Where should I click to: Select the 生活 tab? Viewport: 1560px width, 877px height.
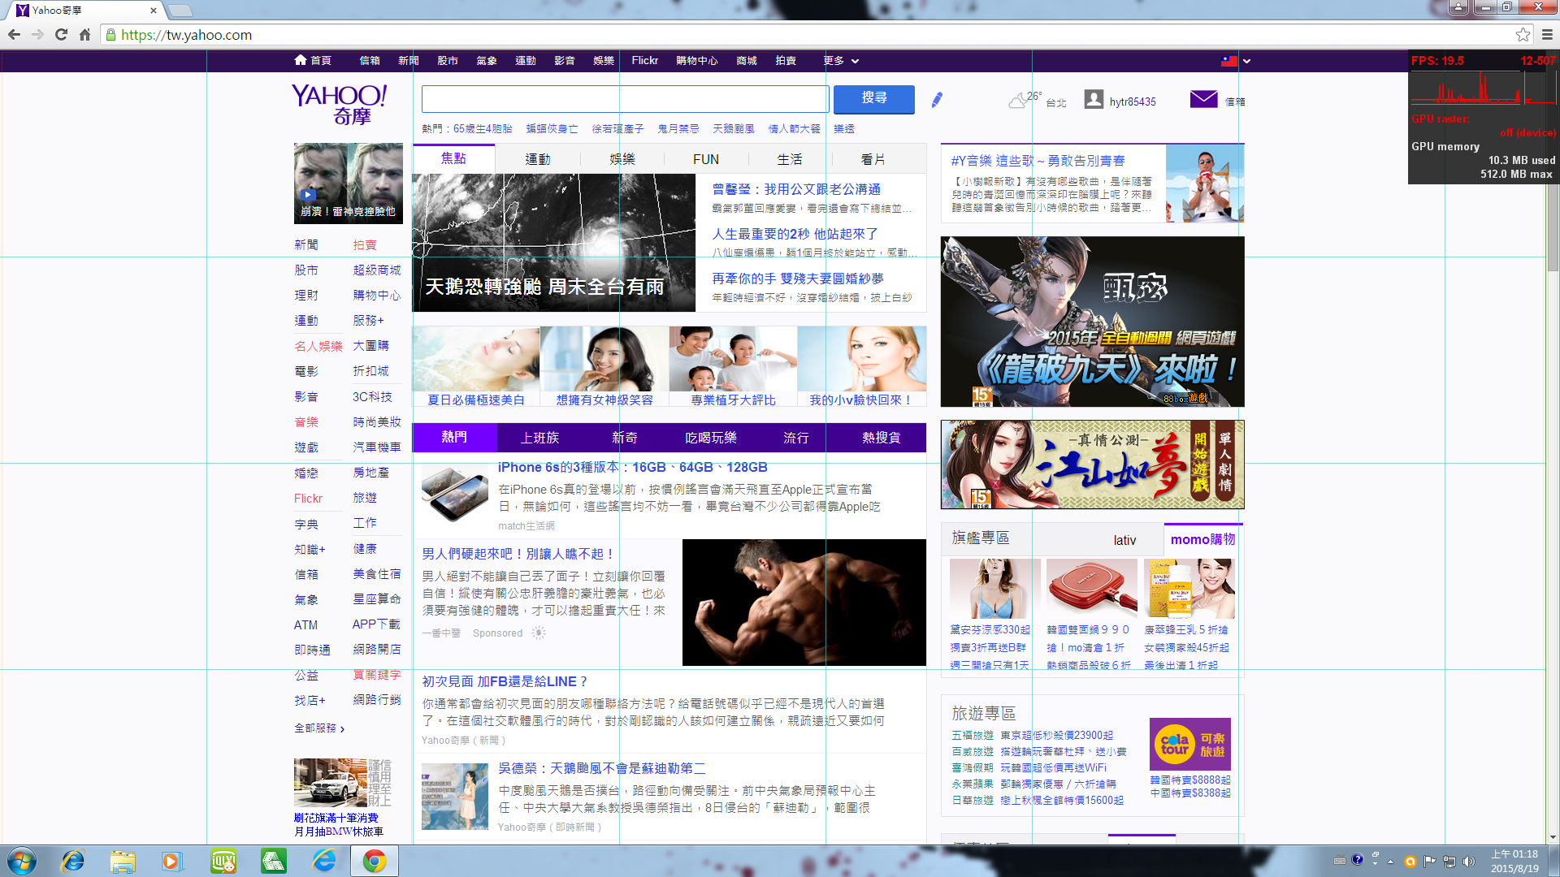point(790,159)
